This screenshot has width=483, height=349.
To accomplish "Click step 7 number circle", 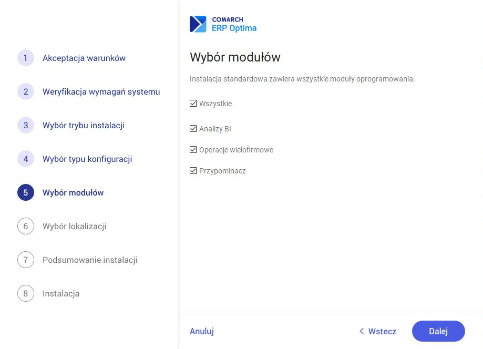I will point(26,260).
